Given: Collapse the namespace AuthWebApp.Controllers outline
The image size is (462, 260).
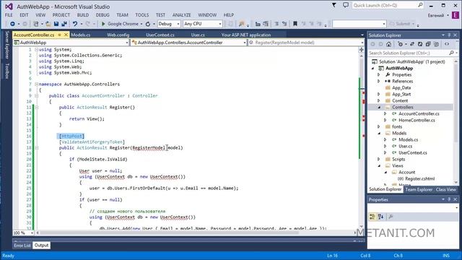Looking at the screenshot, I should click(37, 84).
